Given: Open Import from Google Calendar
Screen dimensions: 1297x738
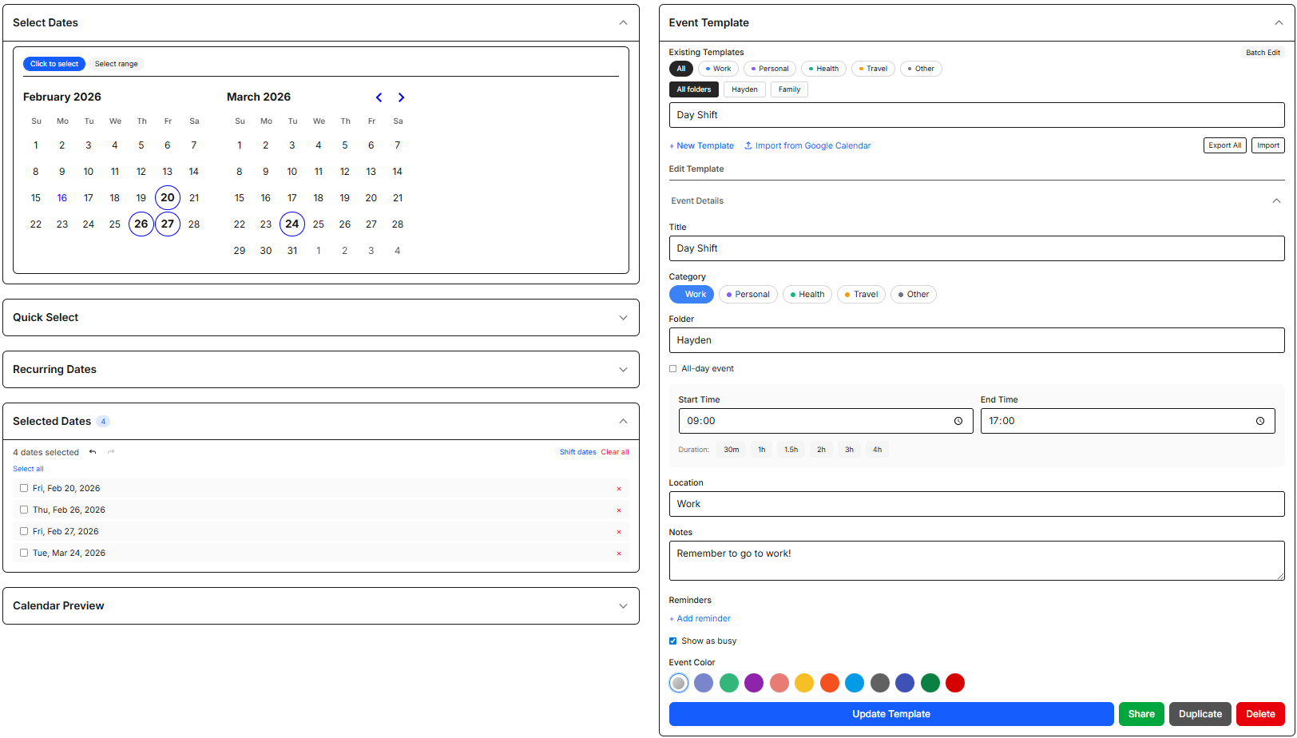Looking at the screenshot, I should pyautogui.click(x=807, y=145).
